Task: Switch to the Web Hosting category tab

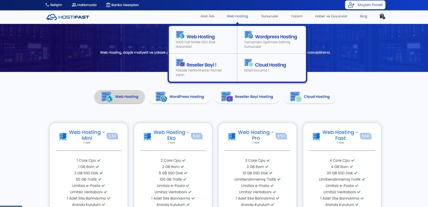Action: pyautogui.click(x=120, y=97)
